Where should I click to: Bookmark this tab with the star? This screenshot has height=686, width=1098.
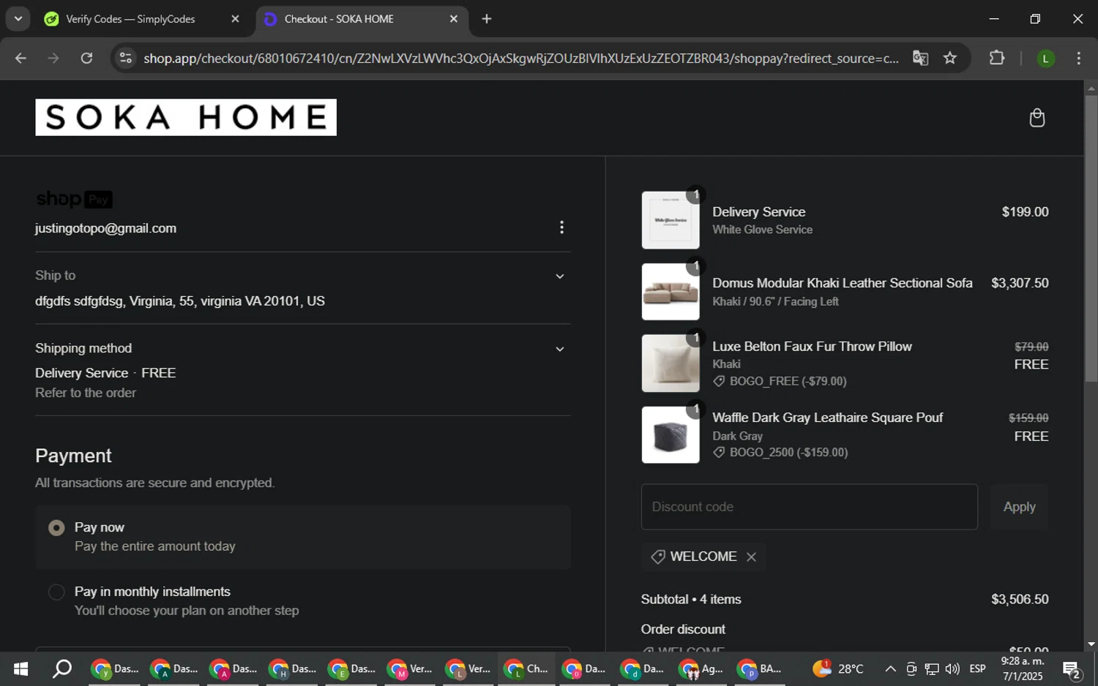point(950,58)
